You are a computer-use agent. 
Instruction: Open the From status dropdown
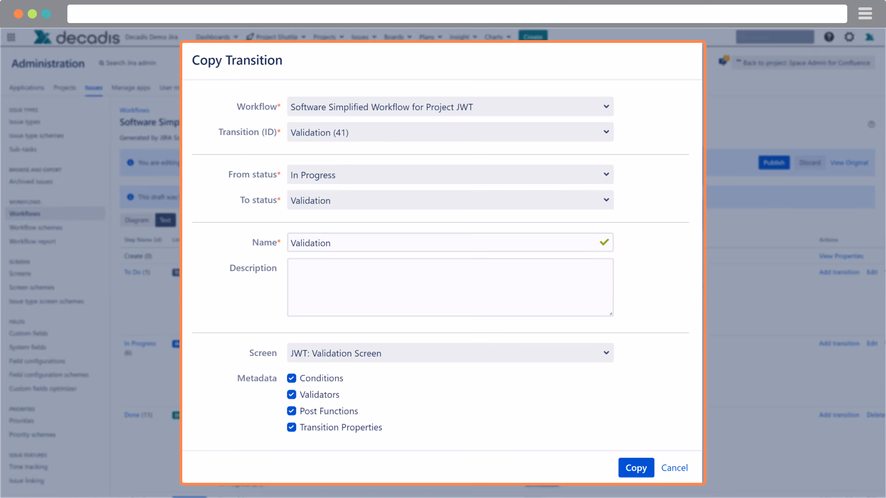pos(450,174)
